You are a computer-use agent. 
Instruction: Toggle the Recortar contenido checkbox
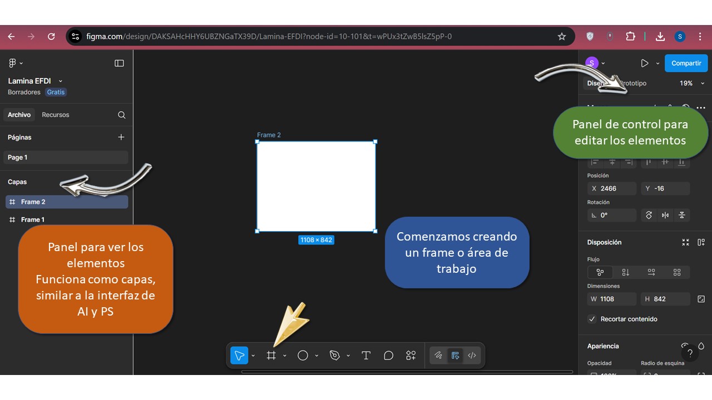point(592,319)
